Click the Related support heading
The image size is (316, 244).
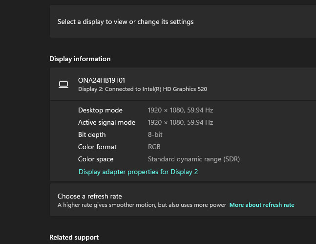pos(74,237)
